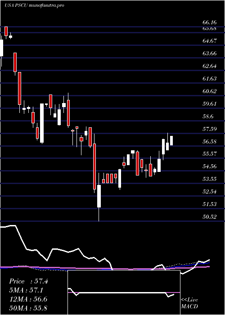The width and height of the screenshot is (225, 315).
Task: Click the 66.16 price axis label
Action: click(209, 22)
